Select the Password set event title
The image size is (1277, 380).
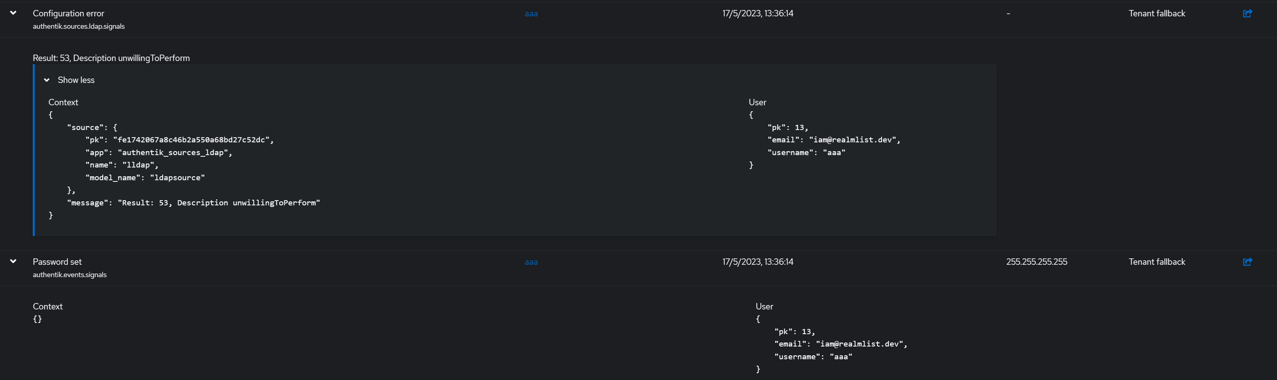coord(57,262)
